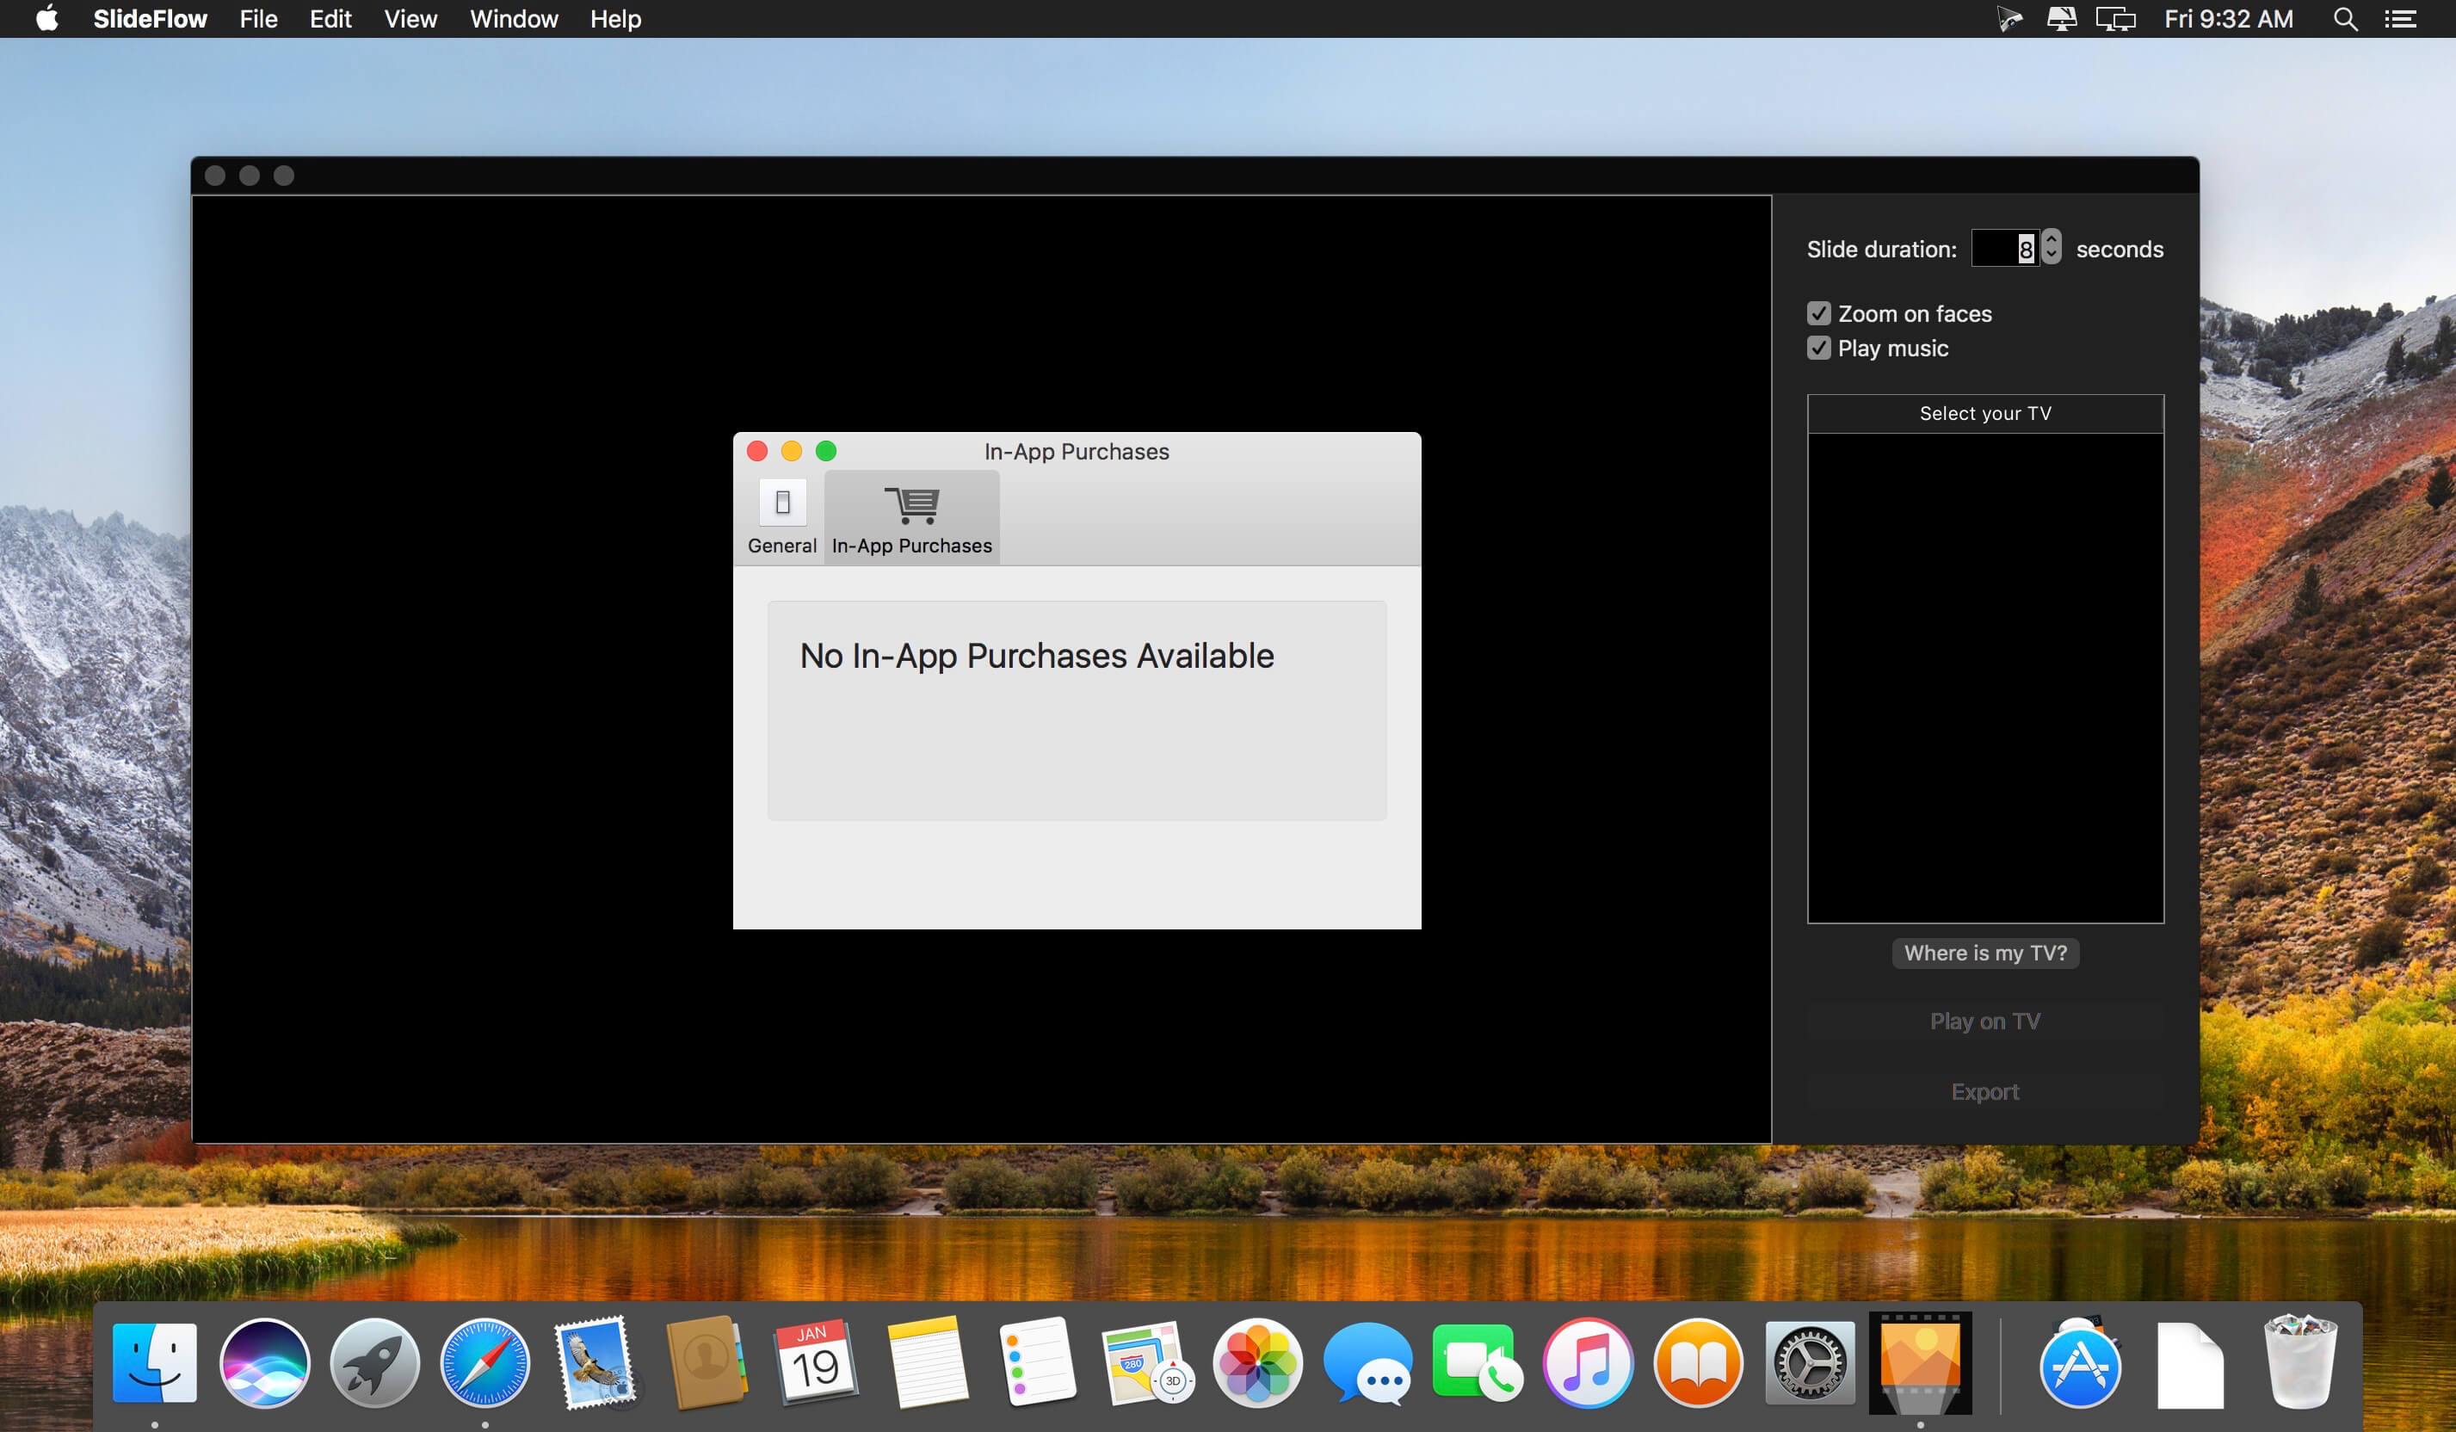This screenshot has width=2456, height=1432.
Task: Open Notes from the Dock
Action: [x=927, y=1363]
